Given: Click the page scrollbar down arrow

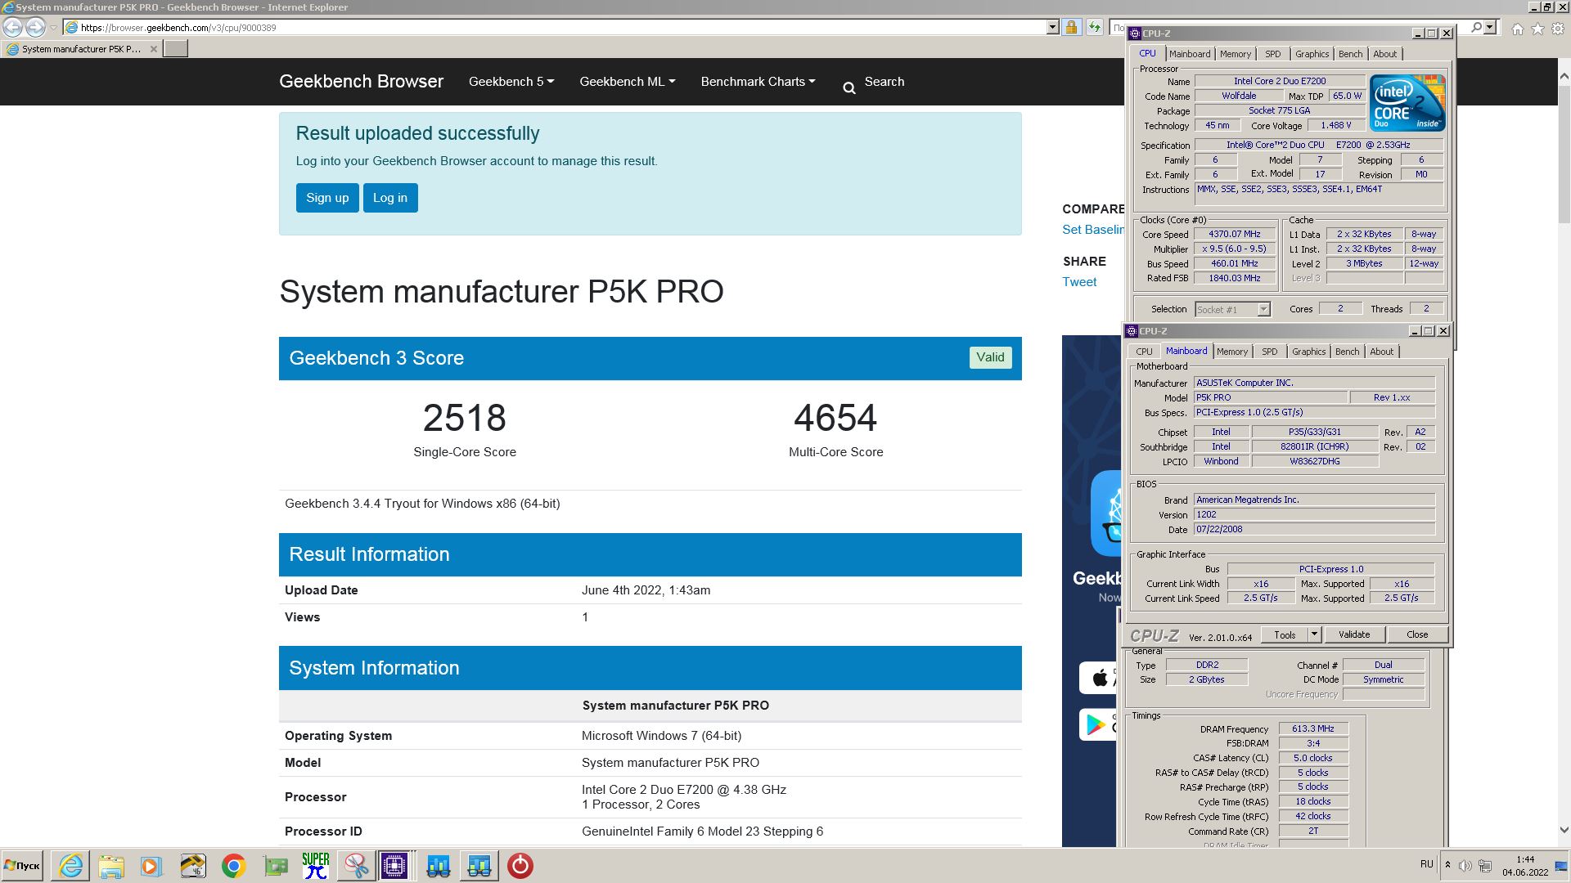Looking at the screenshot, I should [x=1564, y=830].
